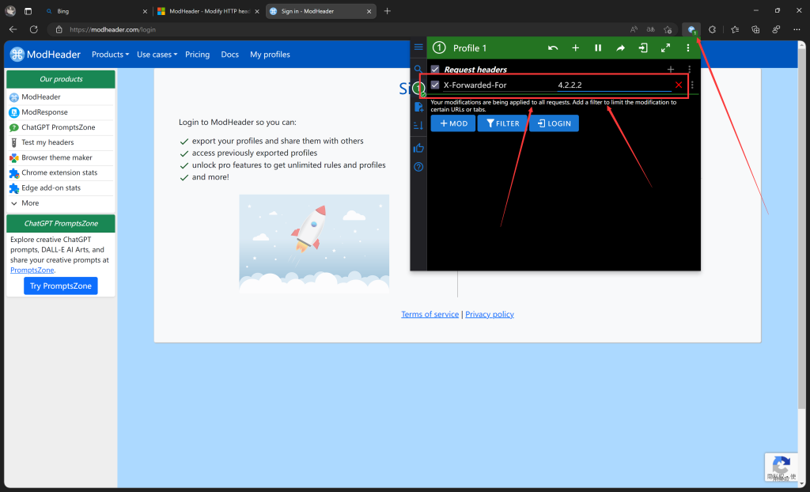Screen dimensions: 810x492
Task: Click the Try PromptsZone button
Action: point(60,286)
